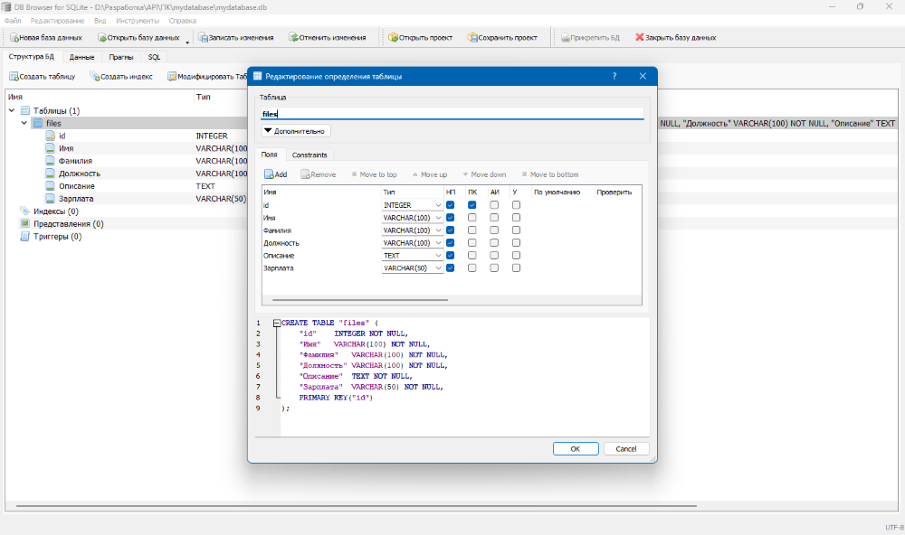905x535 pixels.
Task: Cancel the table definition dialog
Action: [x=626, y=448]
